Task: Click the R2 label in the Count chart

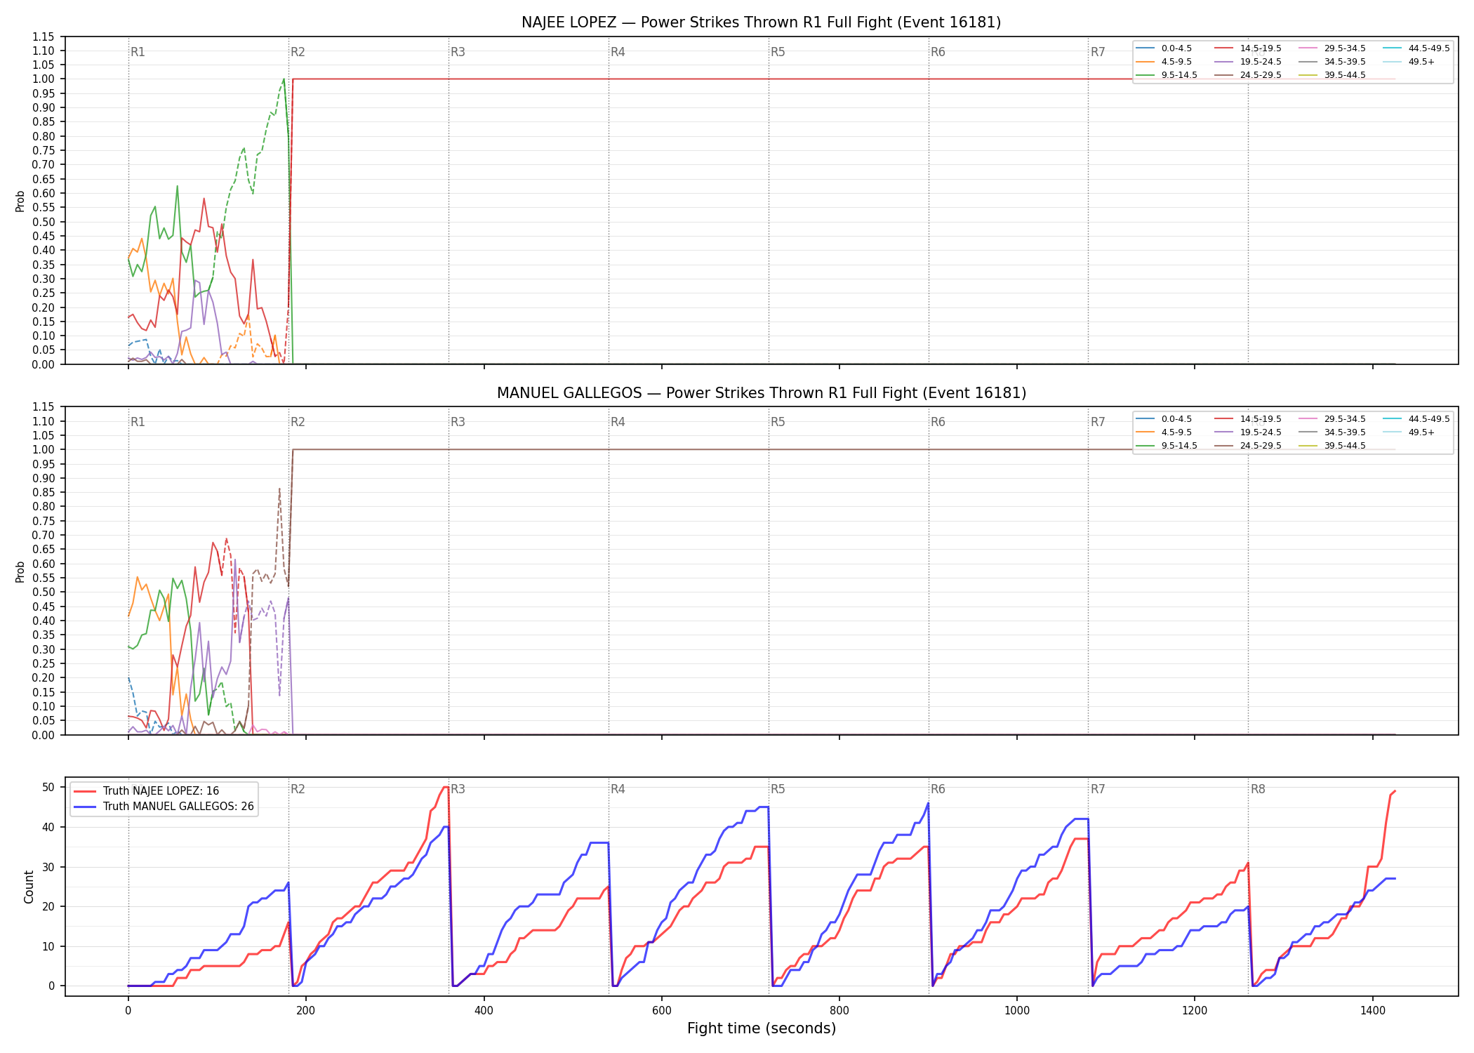Action: pos(298,789)
